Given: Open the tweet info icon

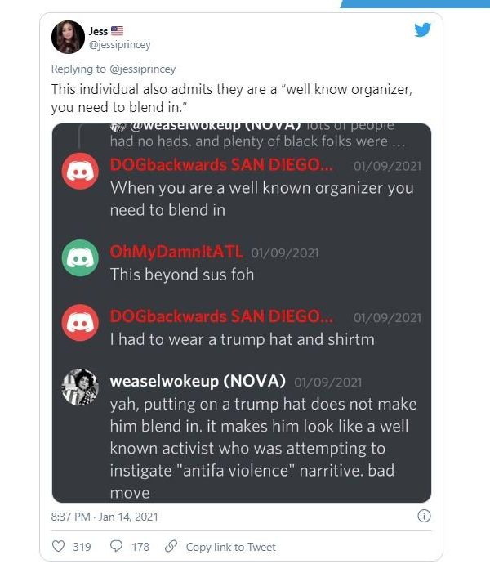Looking at the screenshot, I should coord(424,516).
